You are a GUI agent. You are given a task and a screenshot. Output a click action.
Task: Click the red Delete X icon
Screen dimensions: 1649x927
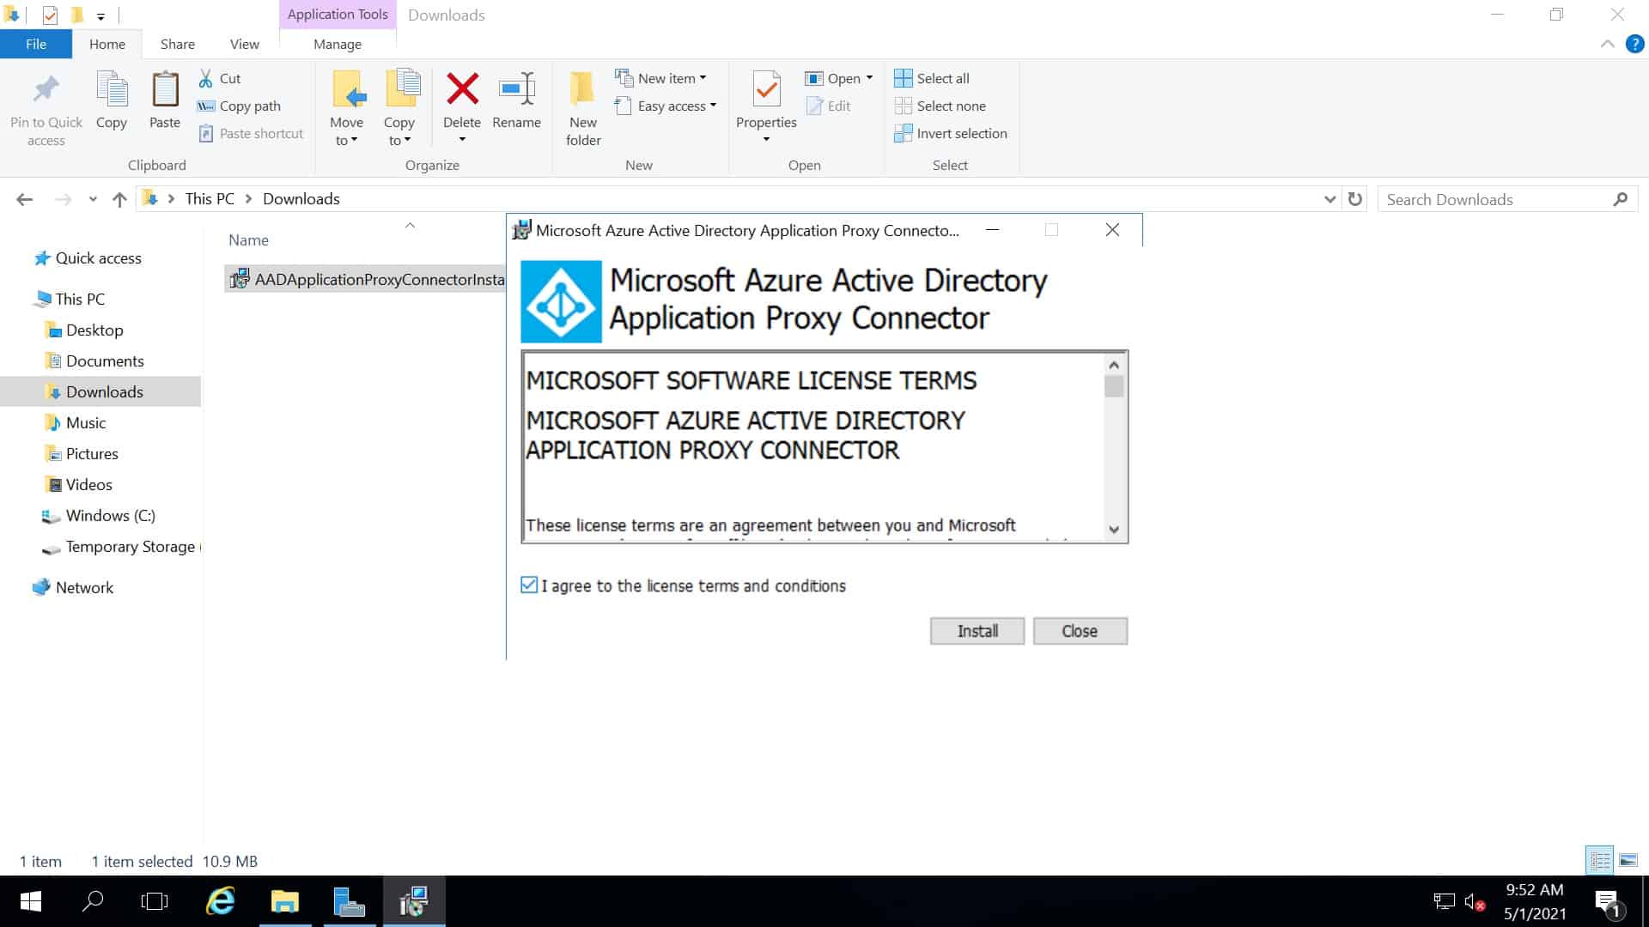tap(462, 88)
